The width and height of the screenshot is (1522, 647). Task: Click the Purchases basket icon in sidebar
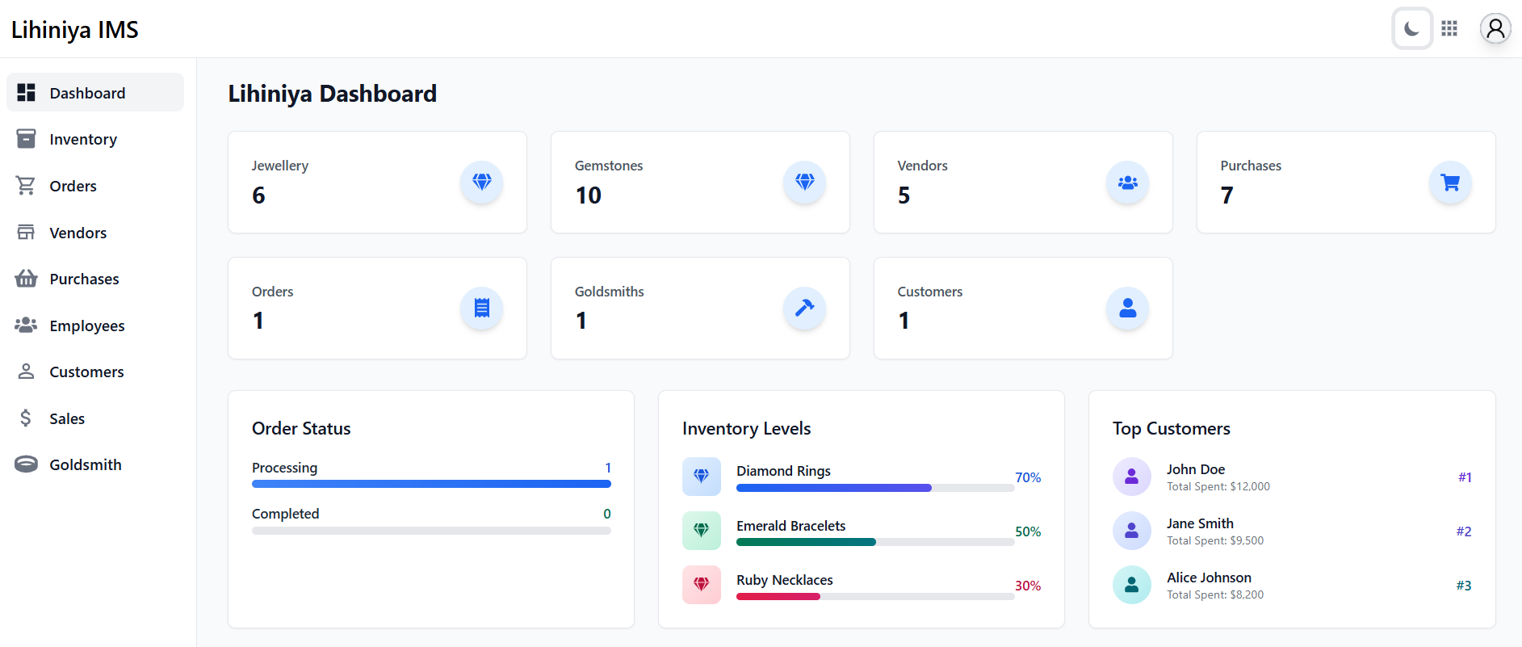click(26, 279)
